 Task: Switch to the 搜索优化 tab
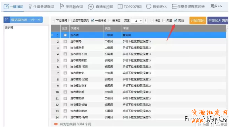[x=156, y=7]
